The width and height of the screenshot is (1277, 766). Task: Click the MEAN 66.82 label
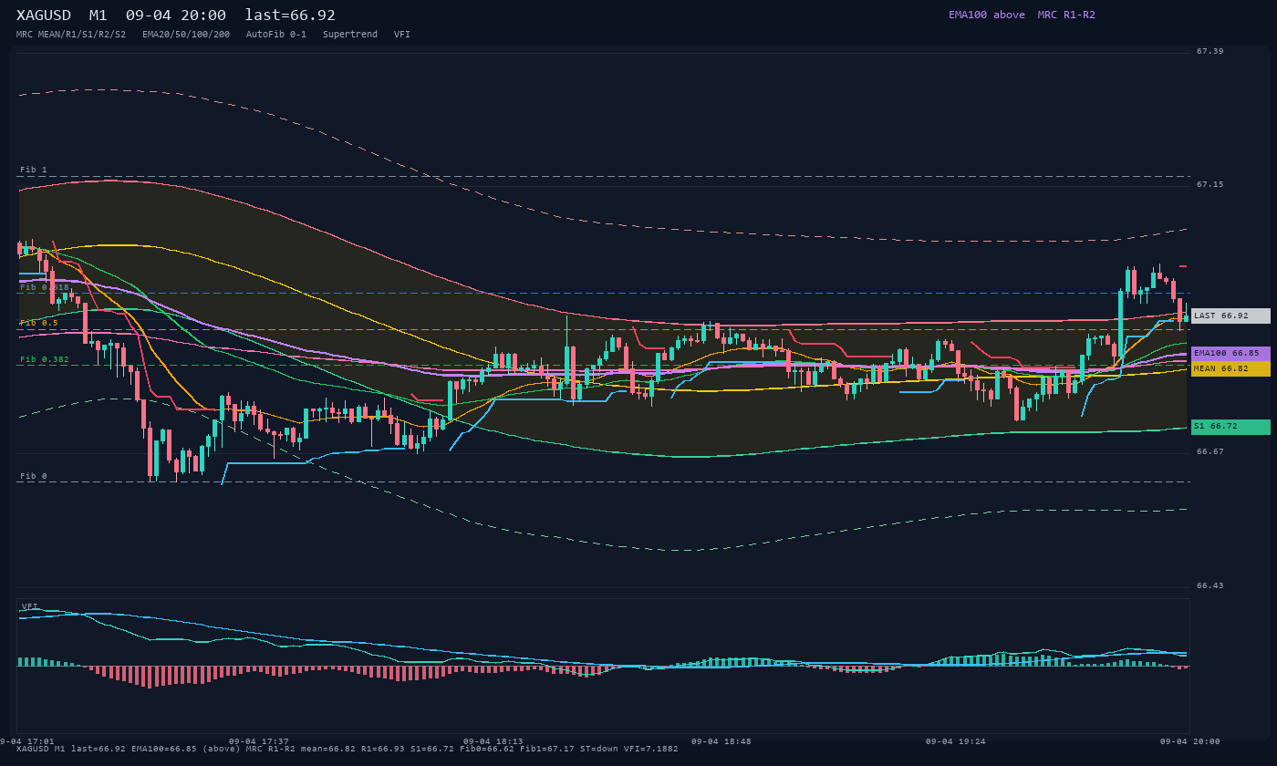pyautogui.click(x=1230, y=368)
